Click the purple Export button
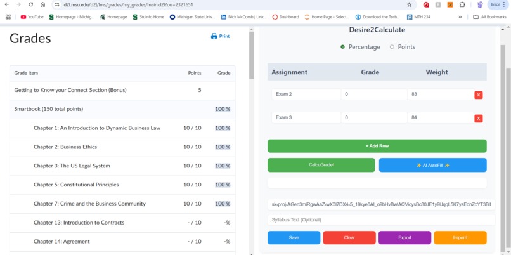This screenshot has width=511, height=255. pos(404,237)
